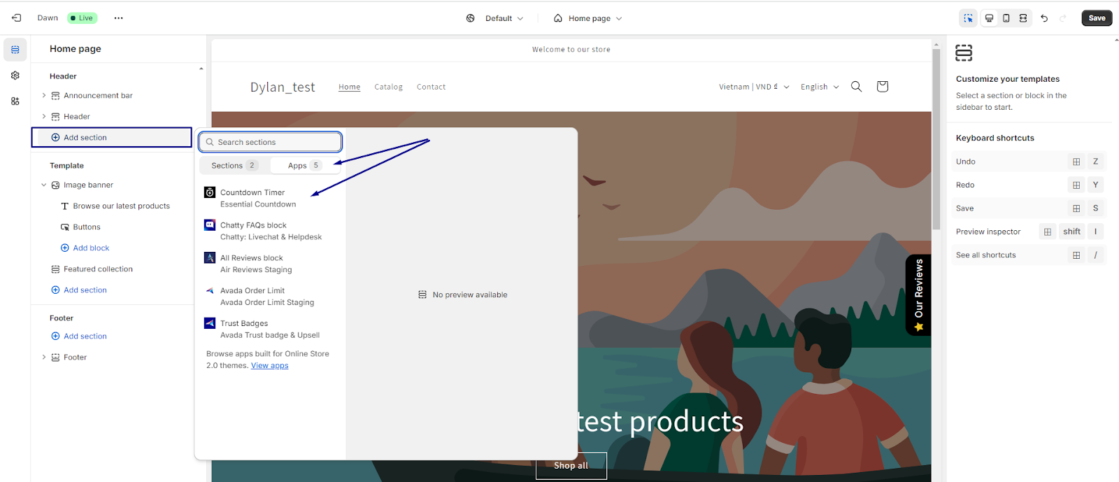Select the Featured collection section

[98, 269]
